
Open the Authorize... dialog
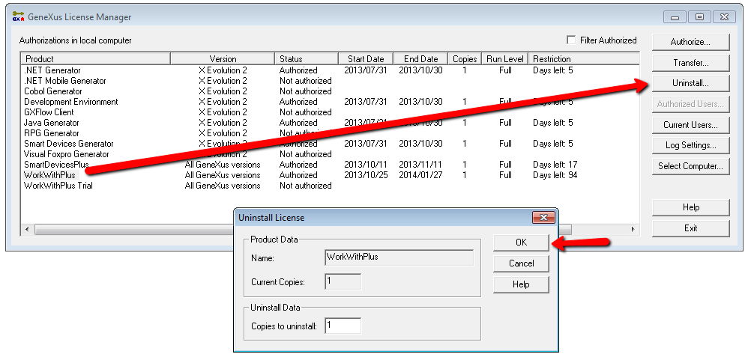(690, 42)
